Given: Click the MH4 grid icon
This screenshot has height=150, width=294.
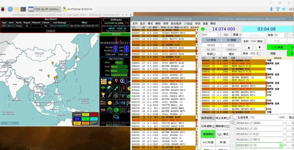Looking at the screenshot, I should click(123, 95).
